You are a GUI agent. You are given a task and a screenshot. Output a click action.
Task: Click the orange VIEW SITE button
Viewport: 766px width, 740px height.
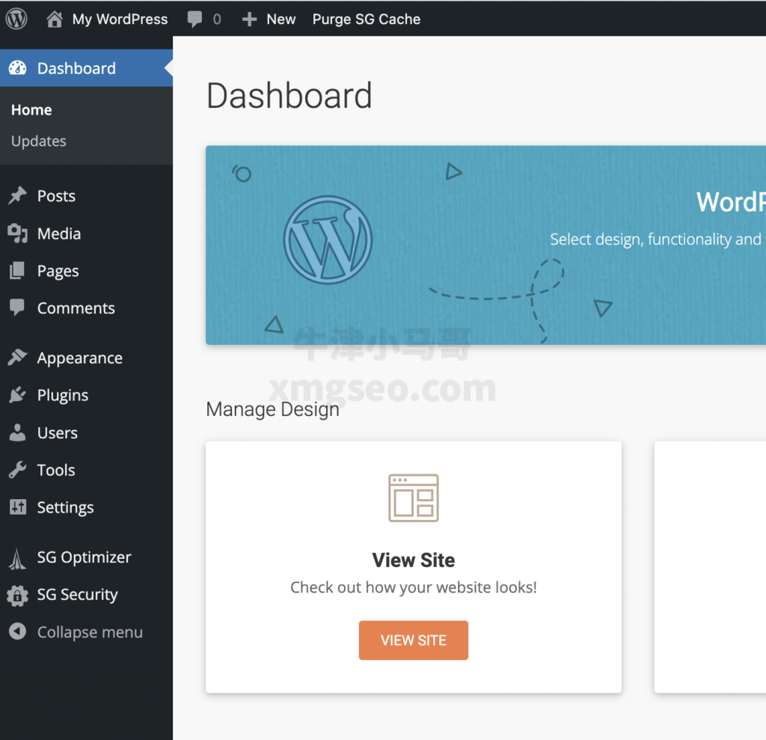tap(413, 640)
